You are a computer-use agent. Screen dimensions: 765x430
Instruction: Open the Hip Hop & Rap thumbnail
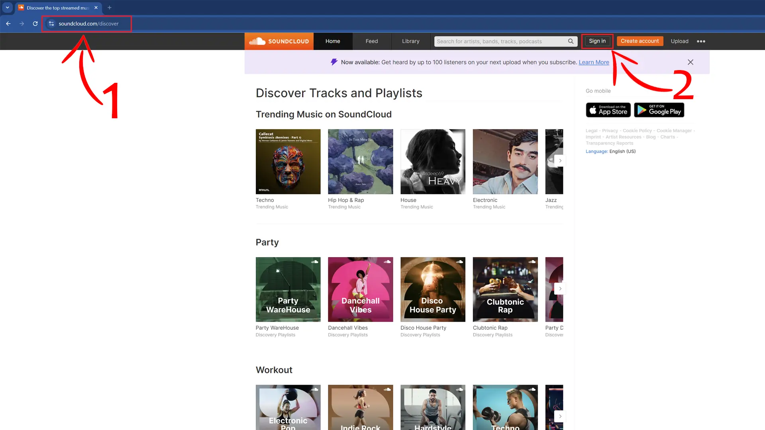point(361,162)
